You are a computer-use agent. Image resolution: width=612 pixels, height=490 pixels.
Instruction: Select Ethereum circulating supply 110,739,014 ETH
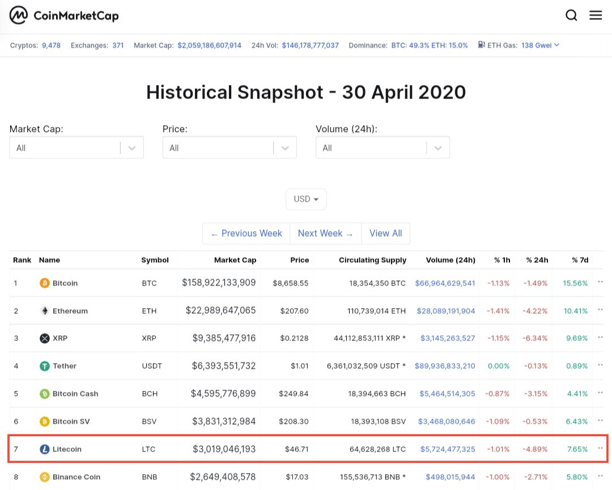[x=377, y=311]
